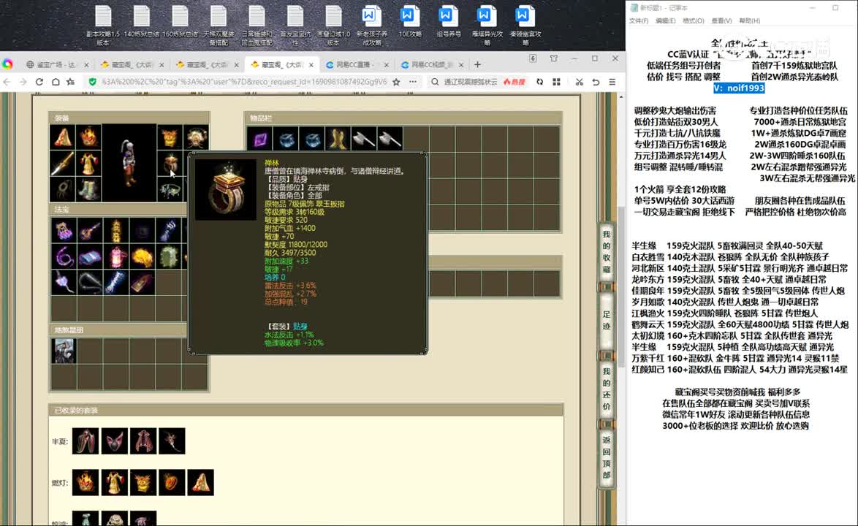
Task: Click the character model in the 装备 panel
Action: click(129, 163)
